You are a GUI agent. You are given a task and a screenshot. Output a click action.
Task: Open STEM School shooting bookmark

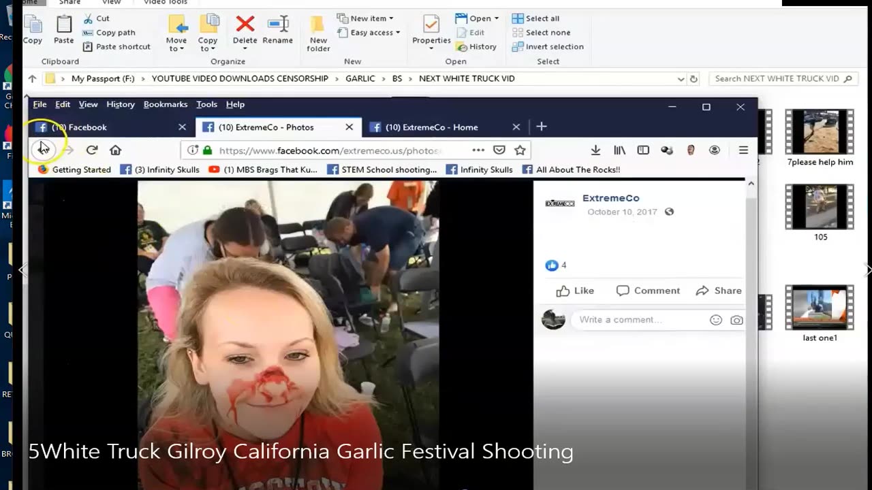pos(382,169)
